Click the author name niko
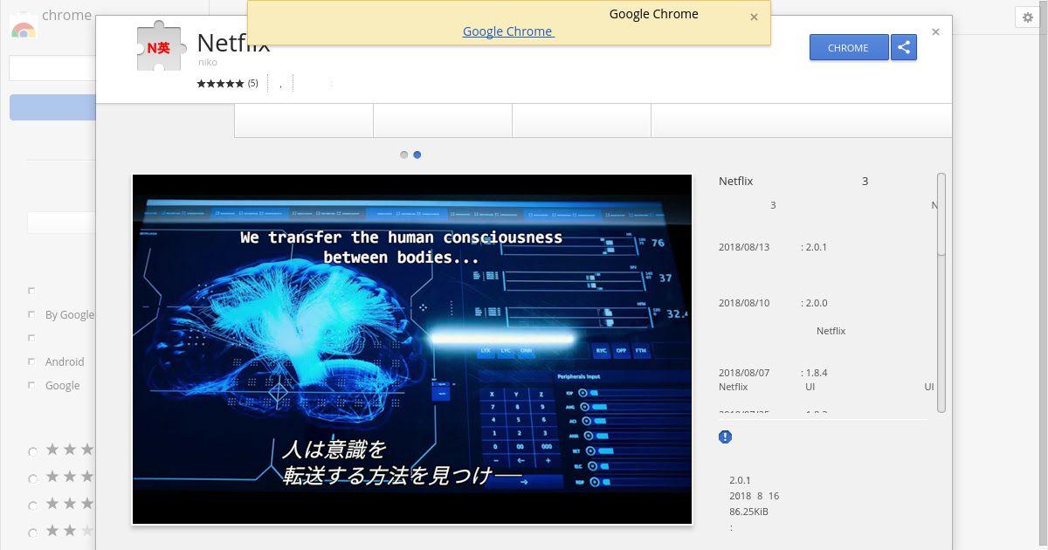 (208, 62)
